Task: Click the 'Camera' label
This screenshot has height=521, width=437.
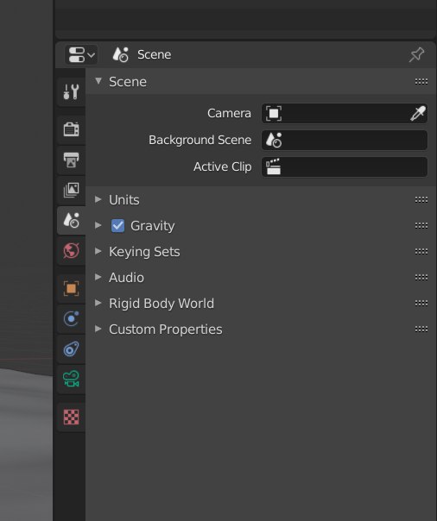Action: [229, 113]
